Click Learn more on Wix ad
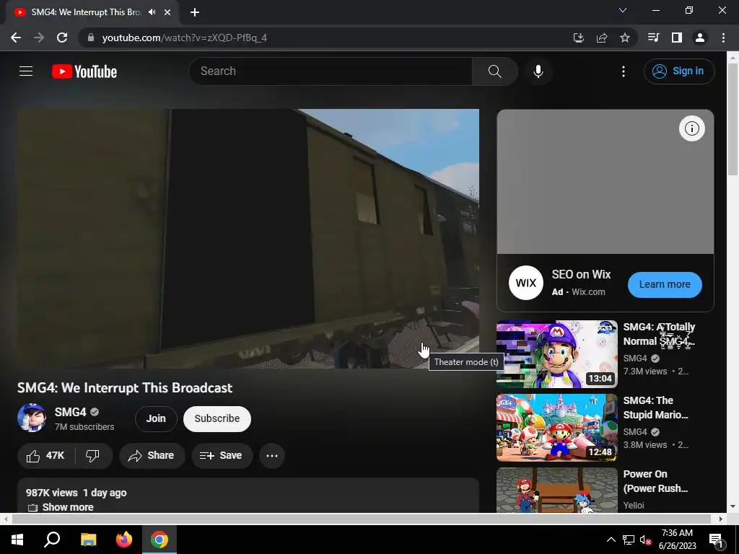 pos(665,284)
